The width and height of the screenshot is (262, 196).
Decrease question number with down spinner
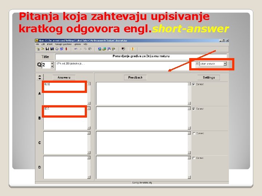point(52,66)
